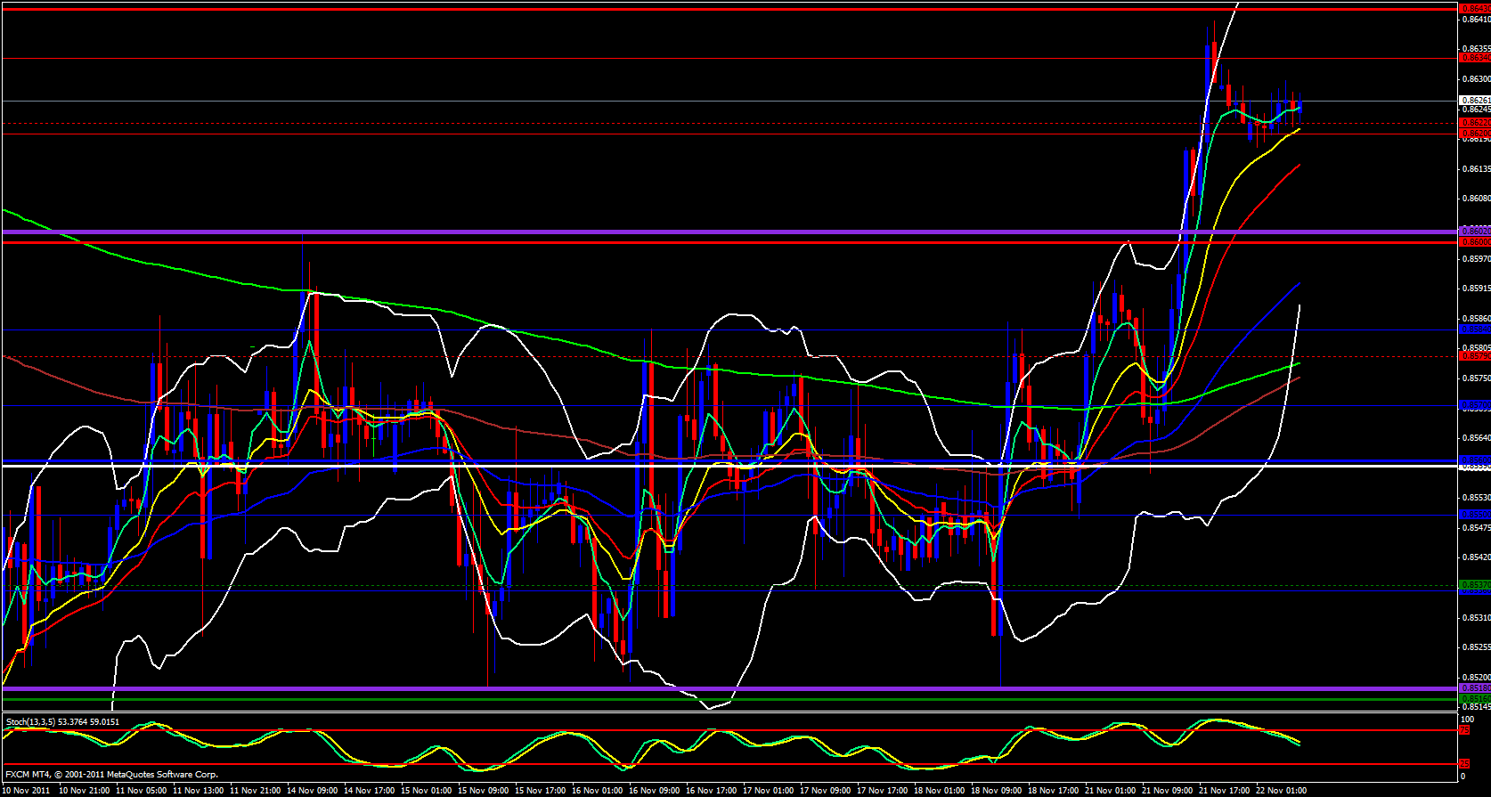Image resolution: width=1491 pixels, height=797 pixels.
Task: Click the white current price 0.8626 label
Action: 1474,101
